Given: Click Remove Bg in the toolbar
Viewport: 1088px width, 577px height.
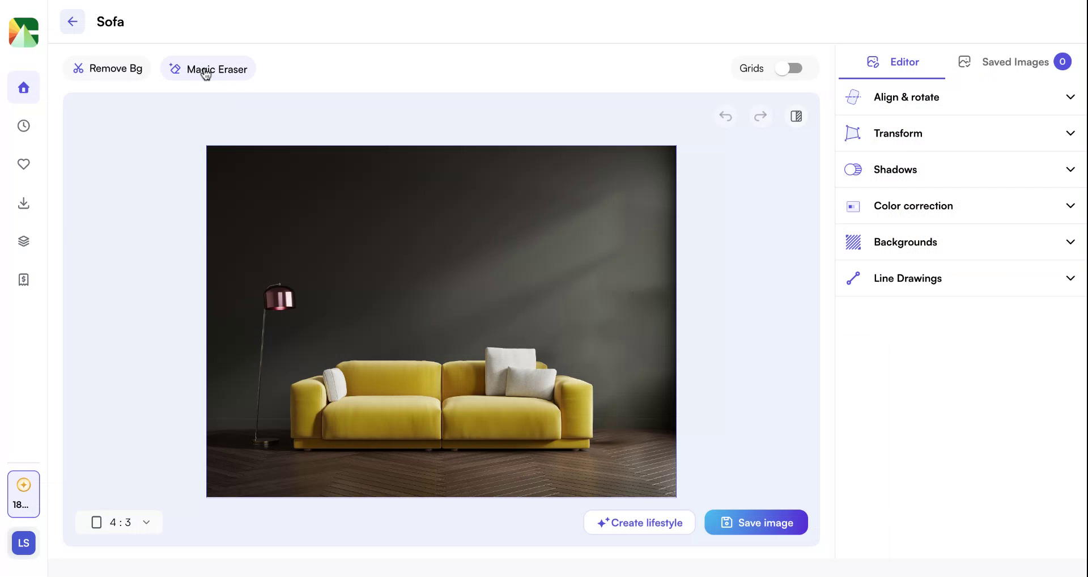Looking at the screenshot, I should pyautogui.click(x=107, y=68).
